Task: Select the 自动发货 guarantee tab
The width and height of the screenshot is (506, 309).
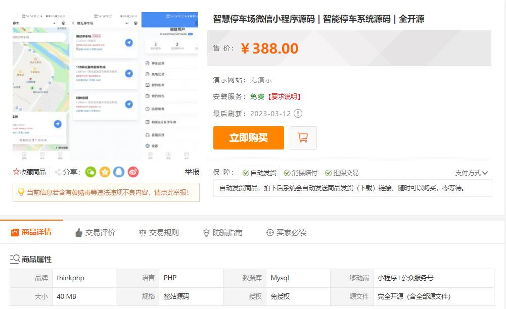Action: [259, 173]
